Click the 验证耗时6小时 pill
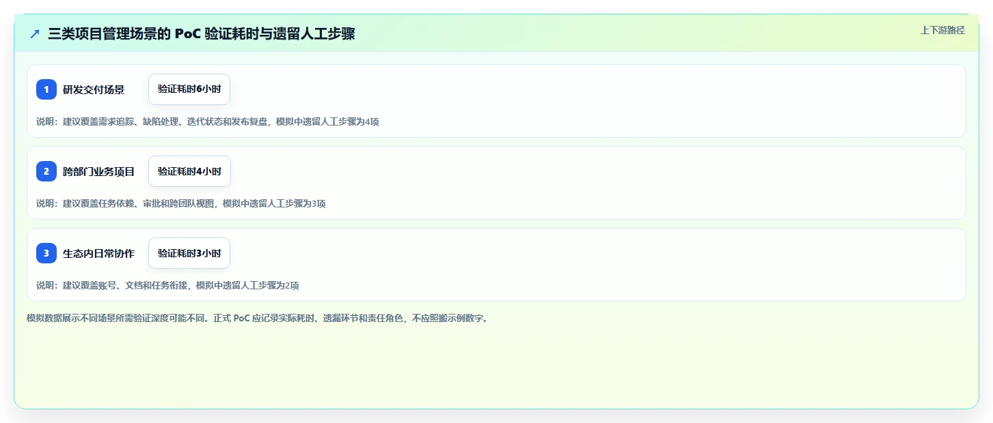This screenshot has width=993, height=423. 189,89
